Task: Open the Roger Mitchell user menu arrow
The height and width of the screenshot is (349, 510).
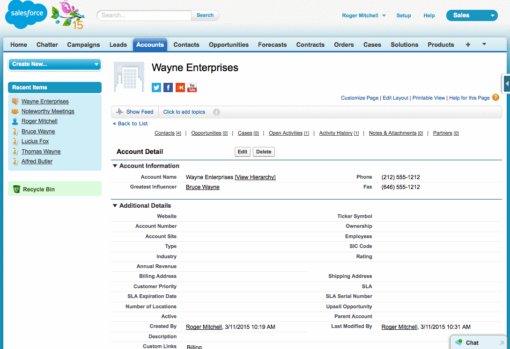Action: [x=384, y=15]
